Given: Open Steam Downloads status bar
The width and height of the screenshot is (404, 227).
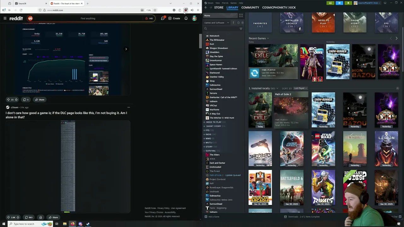Looking at the screenshot, I should click(302, 217).
